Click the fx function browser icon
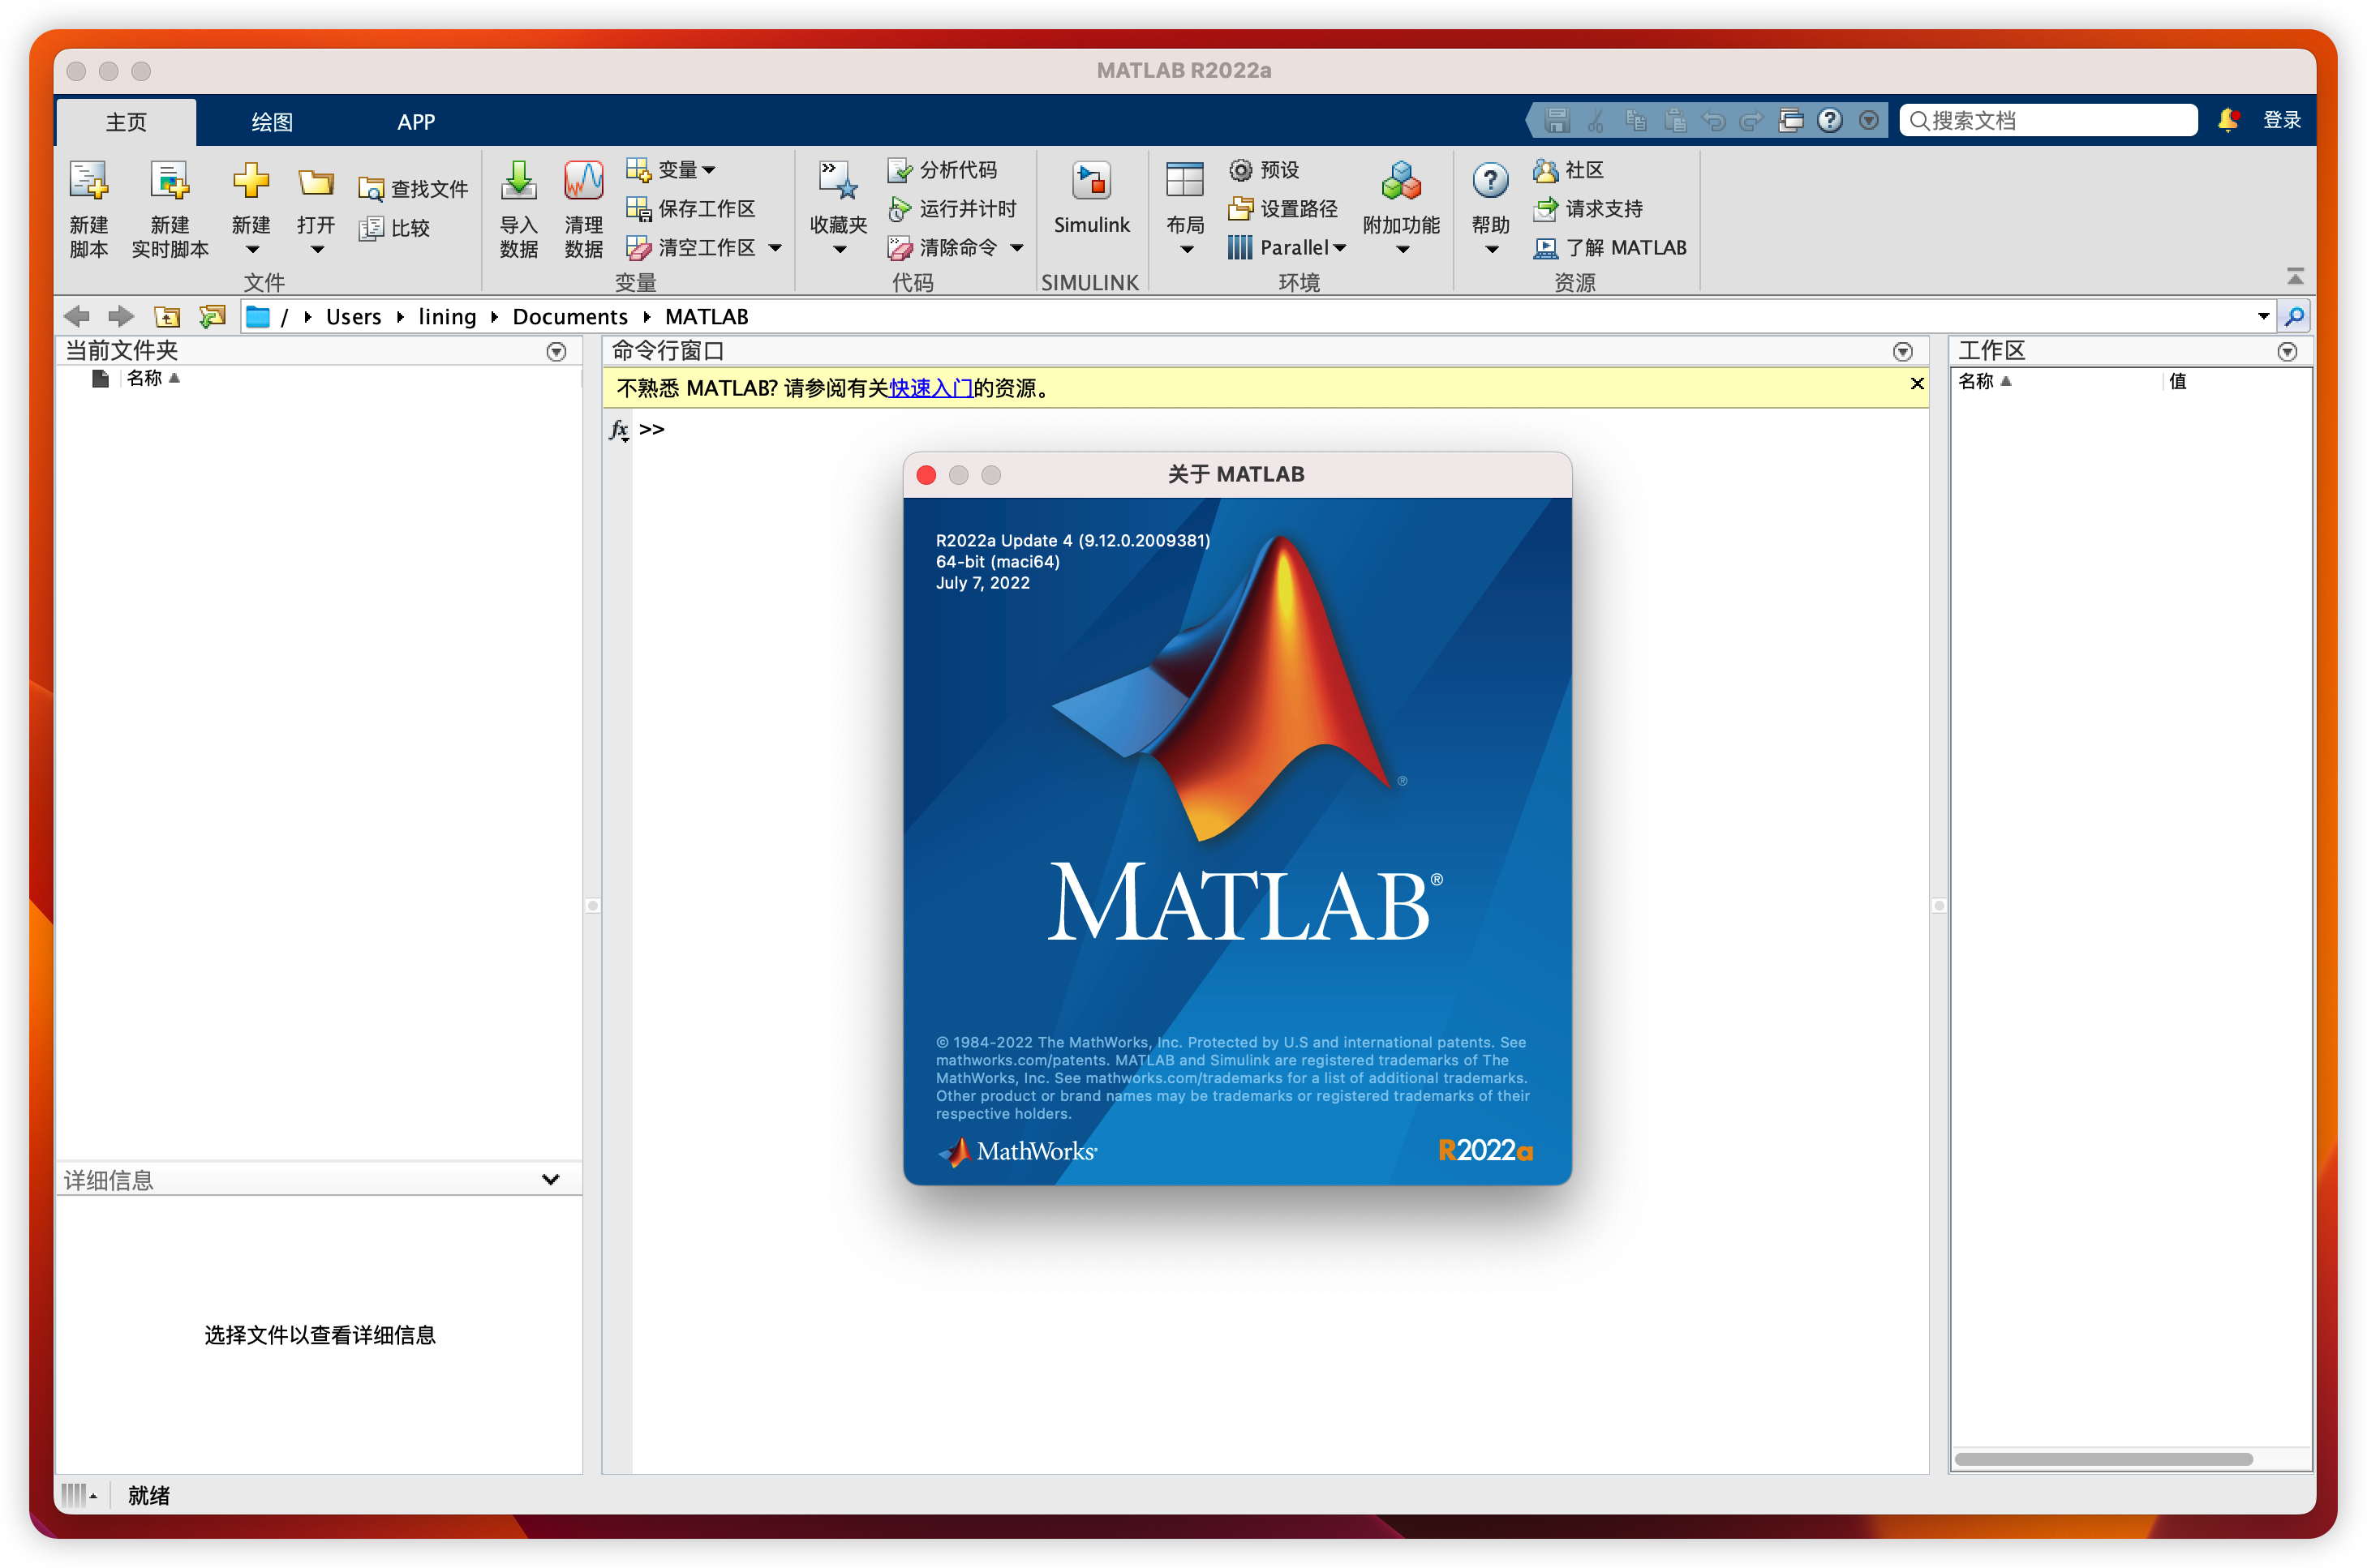 pyautogui.click(x=619, y=430)
